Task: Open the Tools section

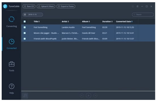Action: [11, 66]
